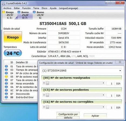Open the (1) ST3500418AS disk dropdown
The image size is (126, 121).
pos(81,71)
